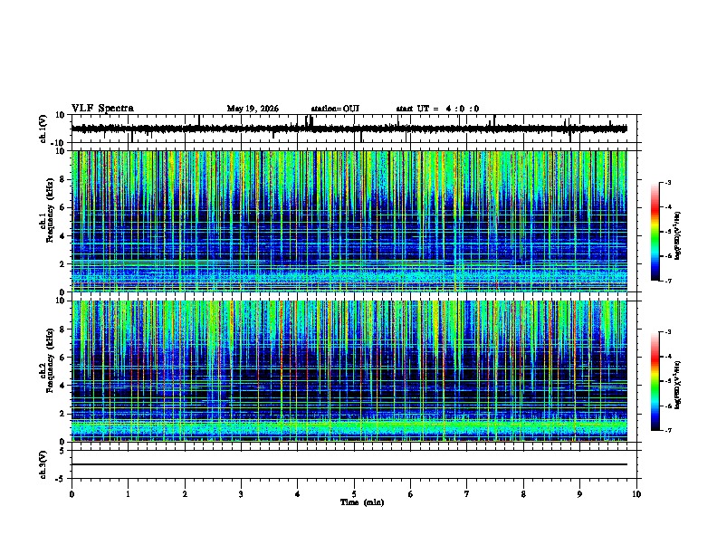The height and width of the screenshot is (554, 717).
Task: Click the ch.1 spectrogram color scale bar
Action: pos(655,232)
